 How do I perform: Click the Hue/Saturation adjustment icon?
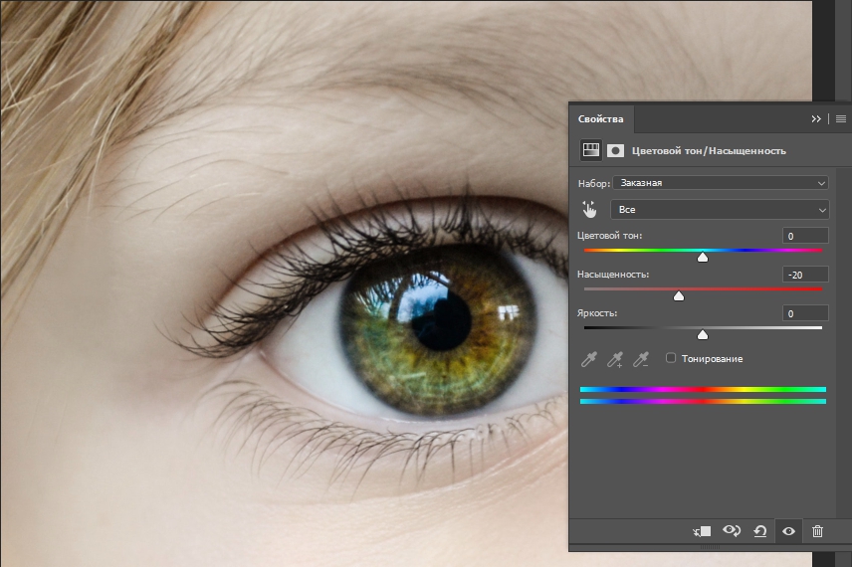[x=590, y=150]
